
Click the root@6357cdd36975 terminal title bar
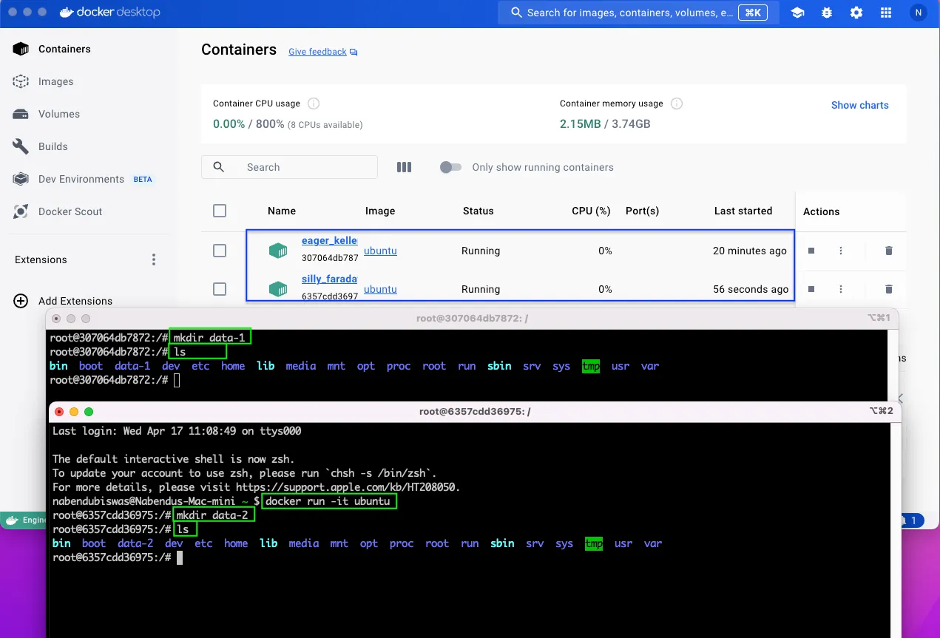[475, 411]
